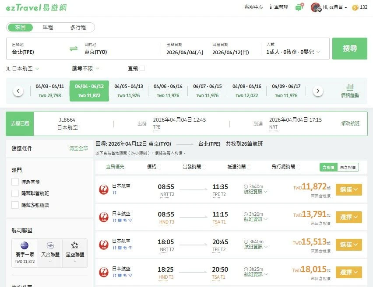This screenshot has height=287, width=373.
Task: Click the swap origin and destination arrows icon
Action: [x=74, y=49]
